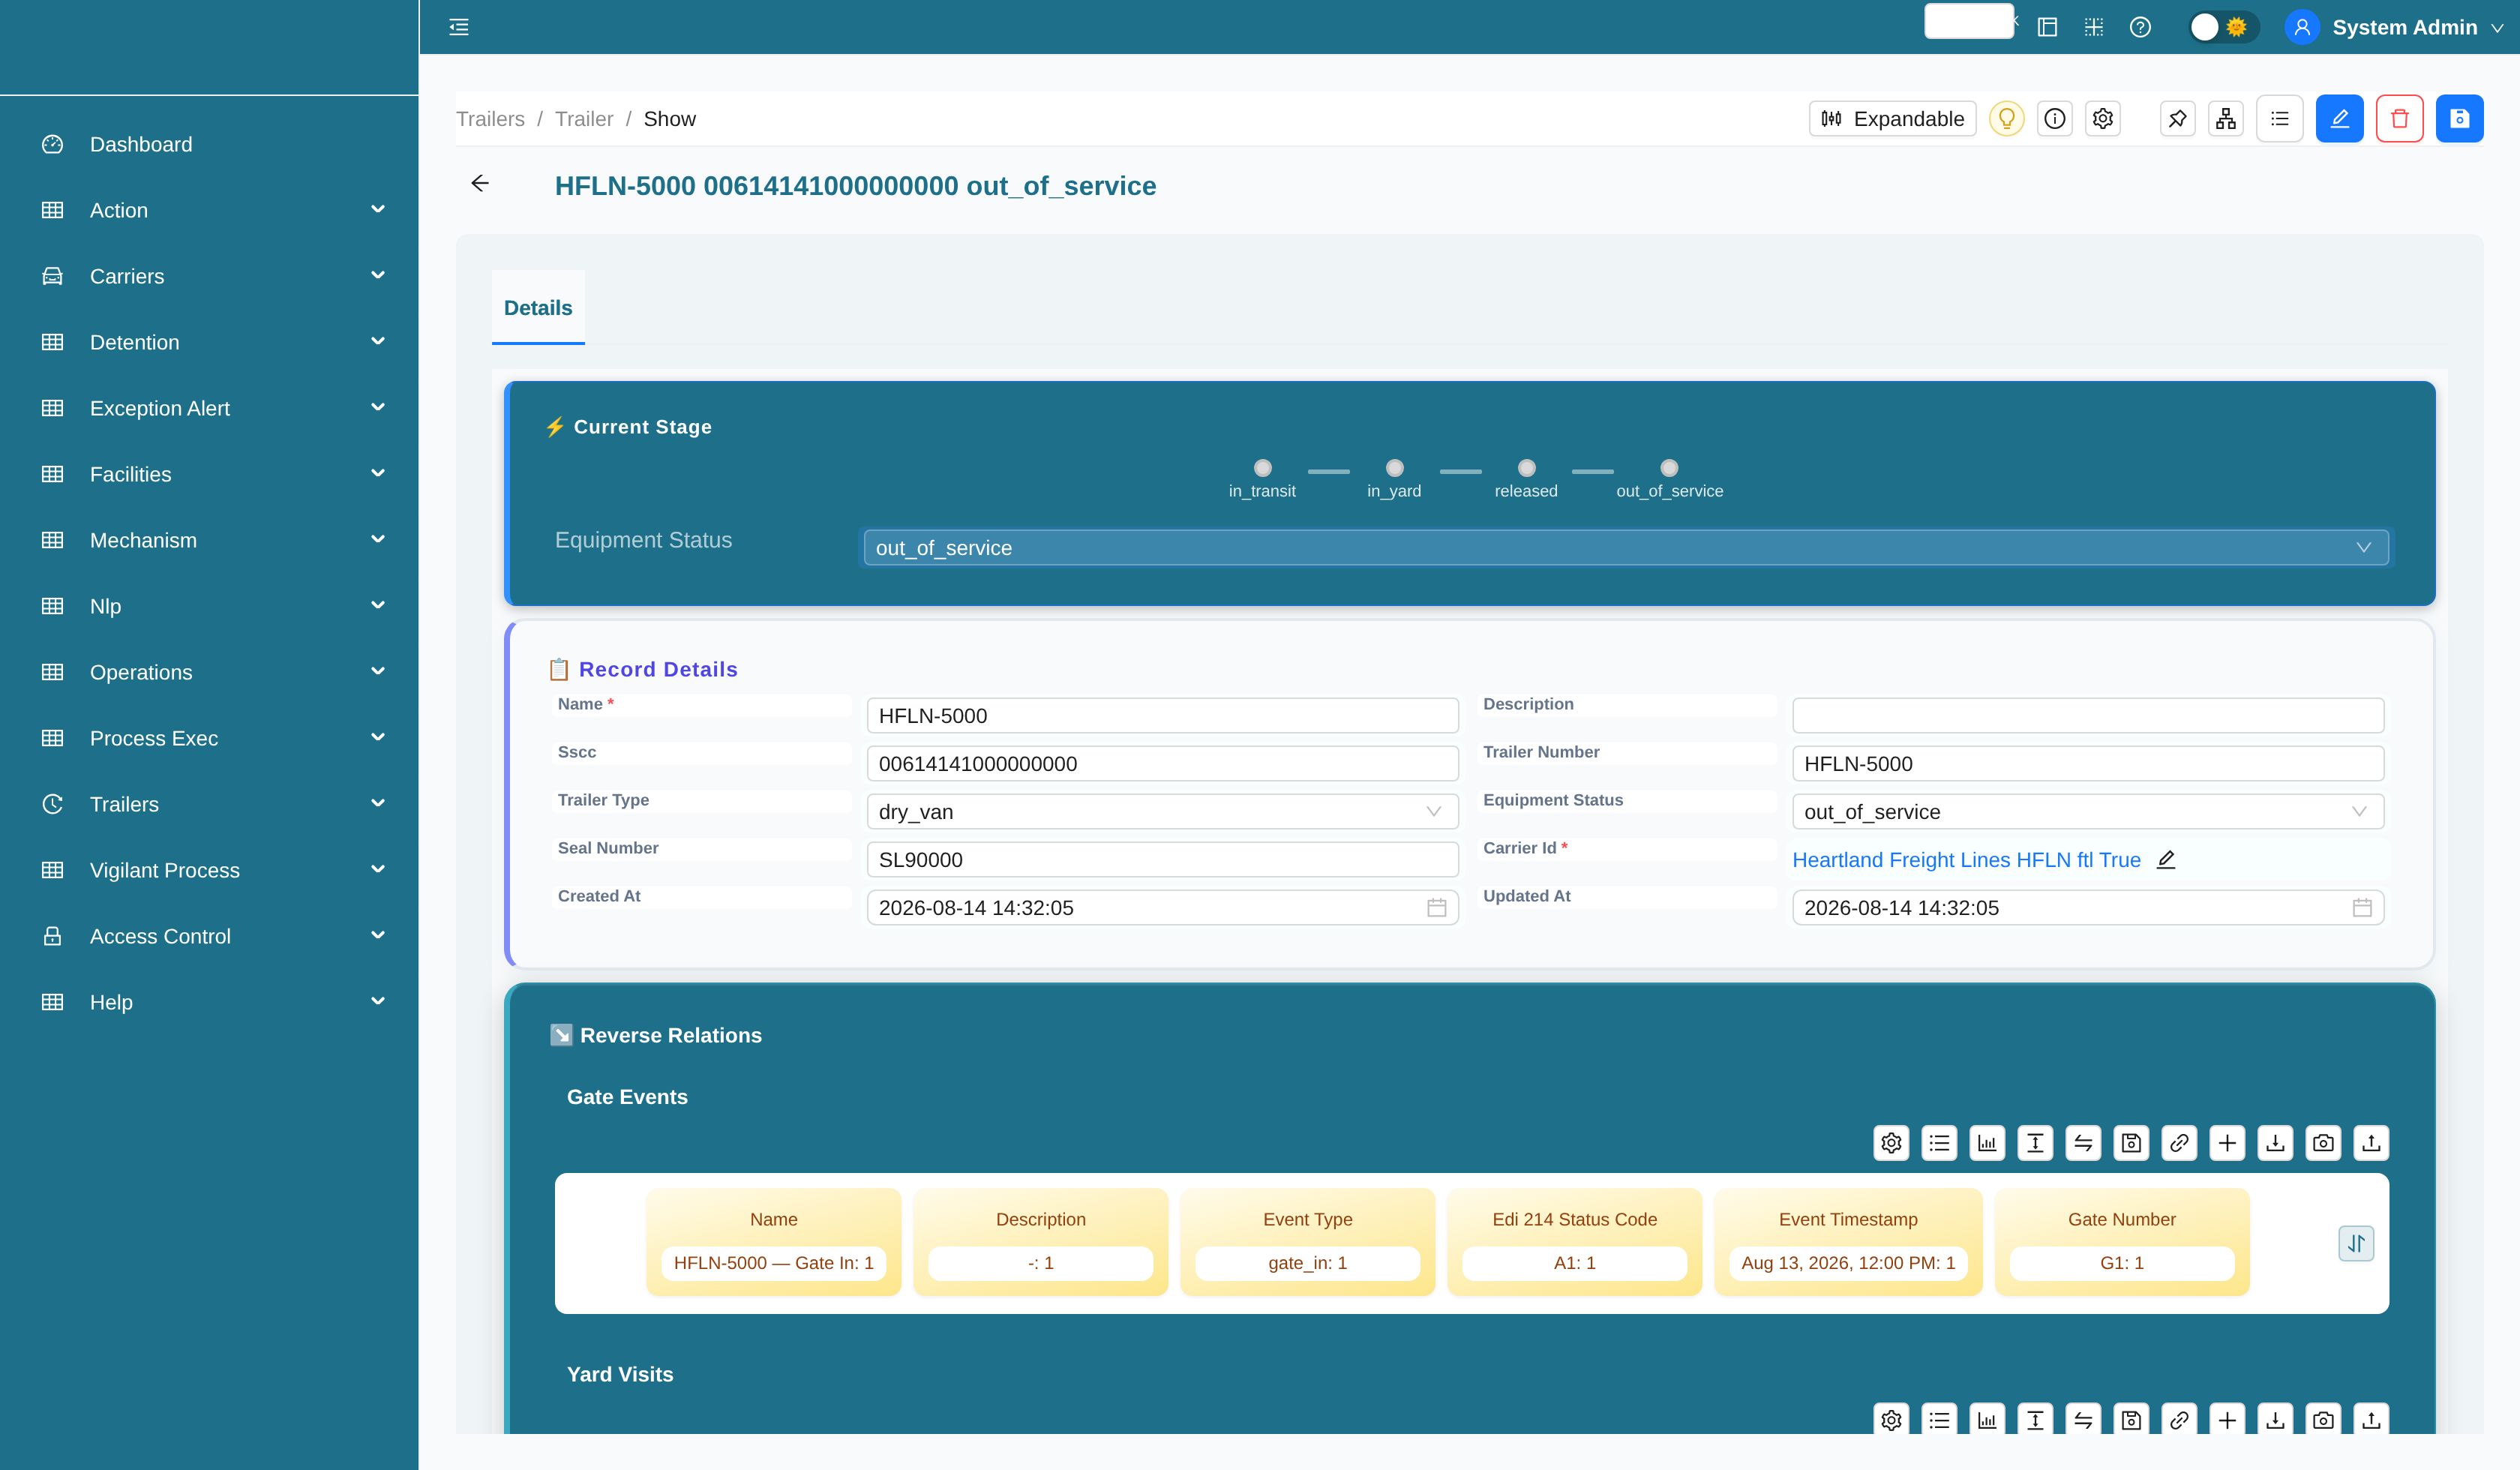2520x1470 pixels.
Task: Open the Updated At calendar picker
Action: pos(2362,908)
